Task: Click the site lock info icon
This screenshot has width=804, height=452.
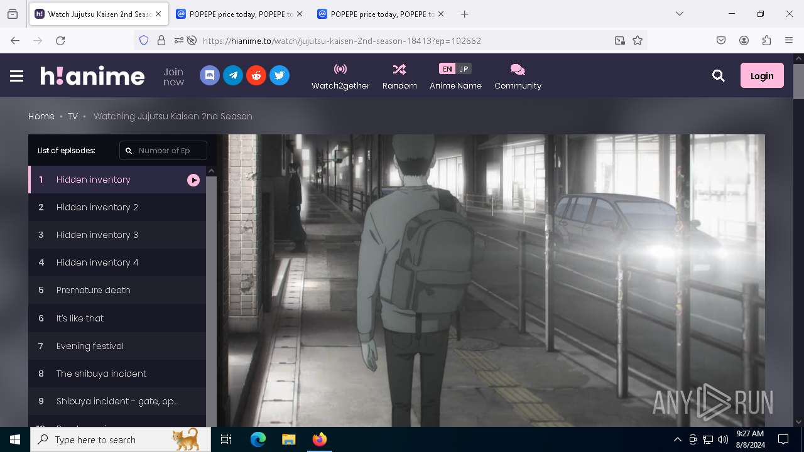Action: pyautogui.click(x=161, y=40)
